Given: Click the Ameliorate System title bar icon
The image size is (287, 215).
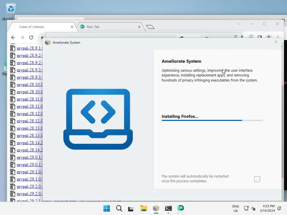Looking at the screenshot, I should point(48,43).
